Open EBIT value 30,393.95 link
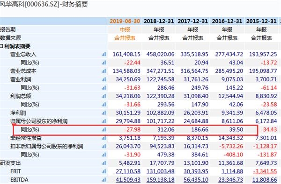This screenshot has width=281, height=184. (196, 171)
